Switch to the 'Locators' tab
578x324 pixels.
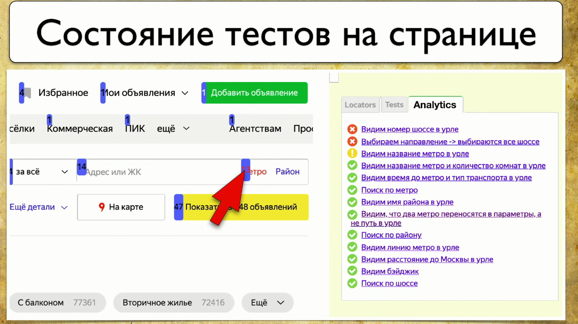point(360,105)
